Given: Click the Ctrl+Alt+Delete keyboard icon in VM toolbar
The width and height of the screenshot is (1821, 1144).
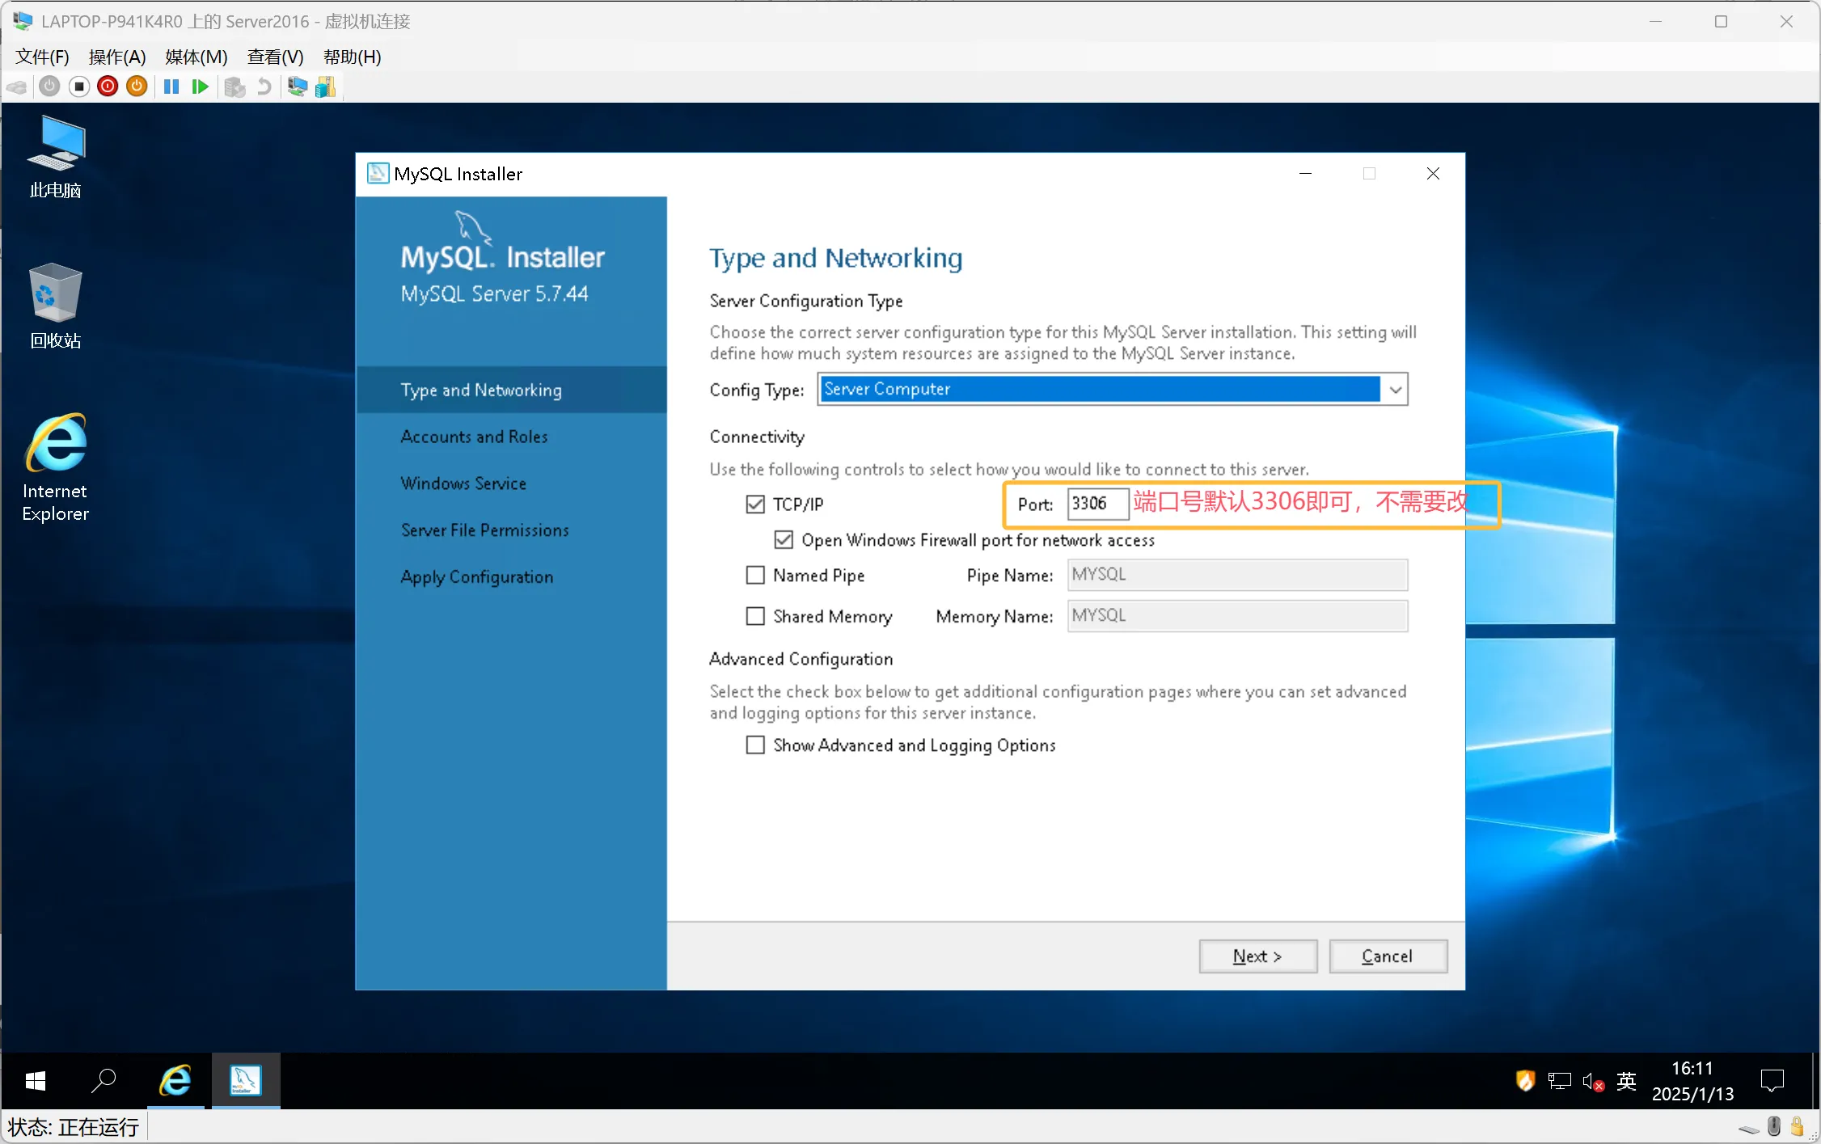Looking at the screenshot, I should click(x=17, y=87).
